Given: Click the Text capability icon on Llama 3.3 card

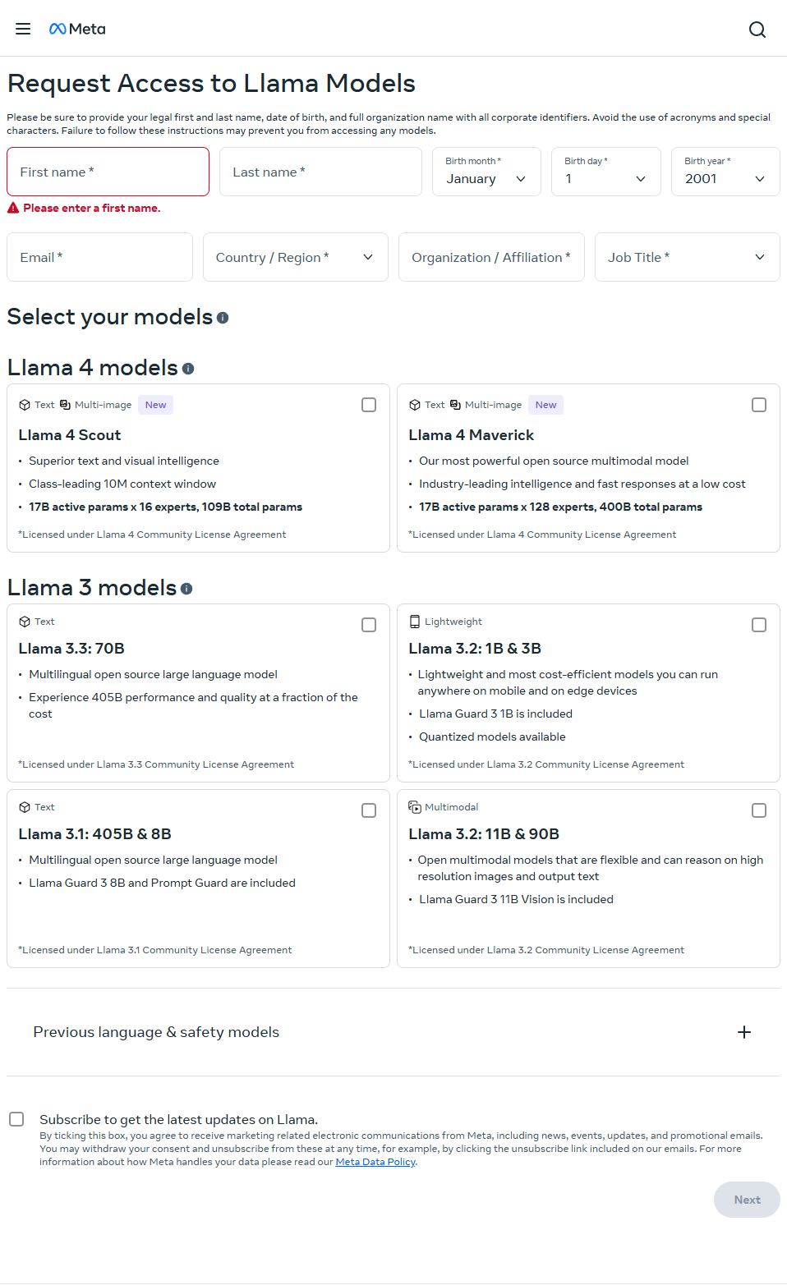Looking at the screenshot, I should pyautogui.click(x=24, y=622).
